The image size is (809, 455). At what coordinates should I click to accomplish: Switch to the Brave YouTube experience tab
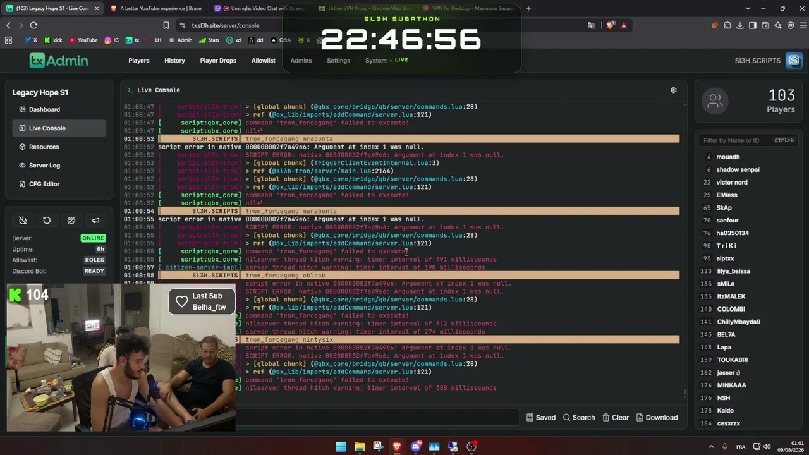pos(155,8)
